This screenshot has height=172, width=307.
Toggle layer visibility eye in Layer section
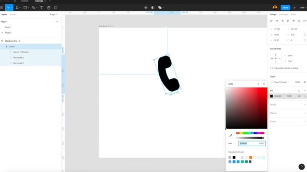click(x=305, y=82)
